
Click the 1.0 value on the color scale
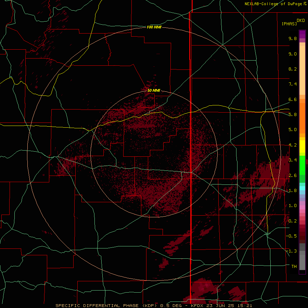coord(293,206)
